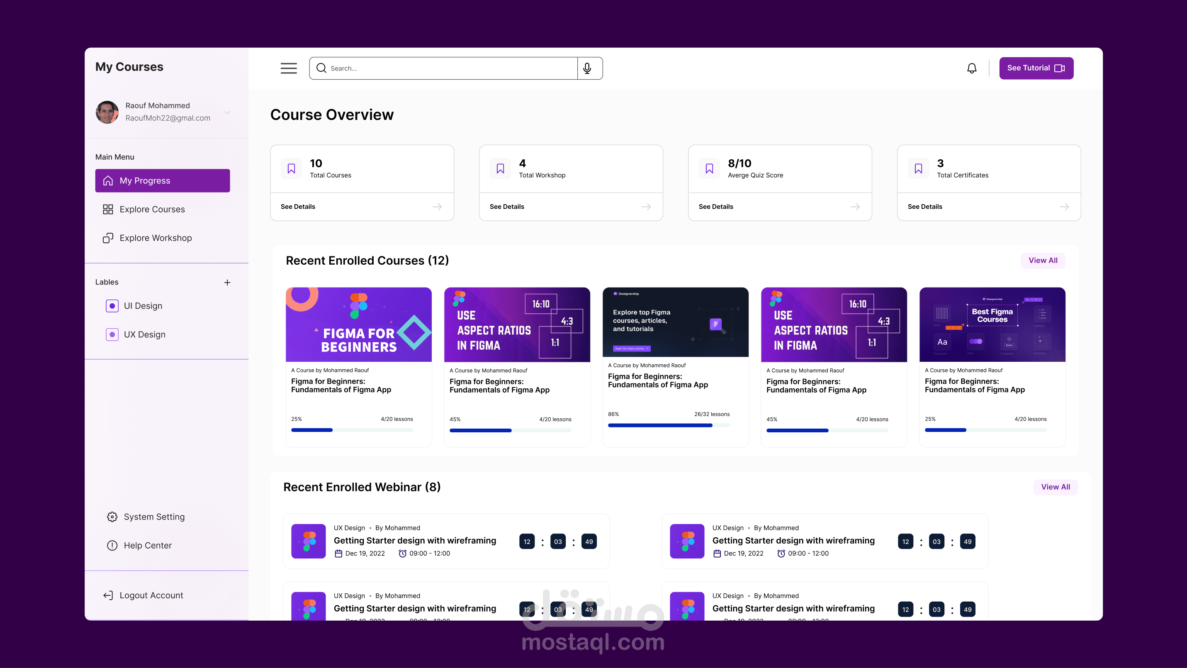Image resolution: width=1187 pixels, height=668 pixels.
Task: Click the Course Overview heading
Action: (332, 115)
